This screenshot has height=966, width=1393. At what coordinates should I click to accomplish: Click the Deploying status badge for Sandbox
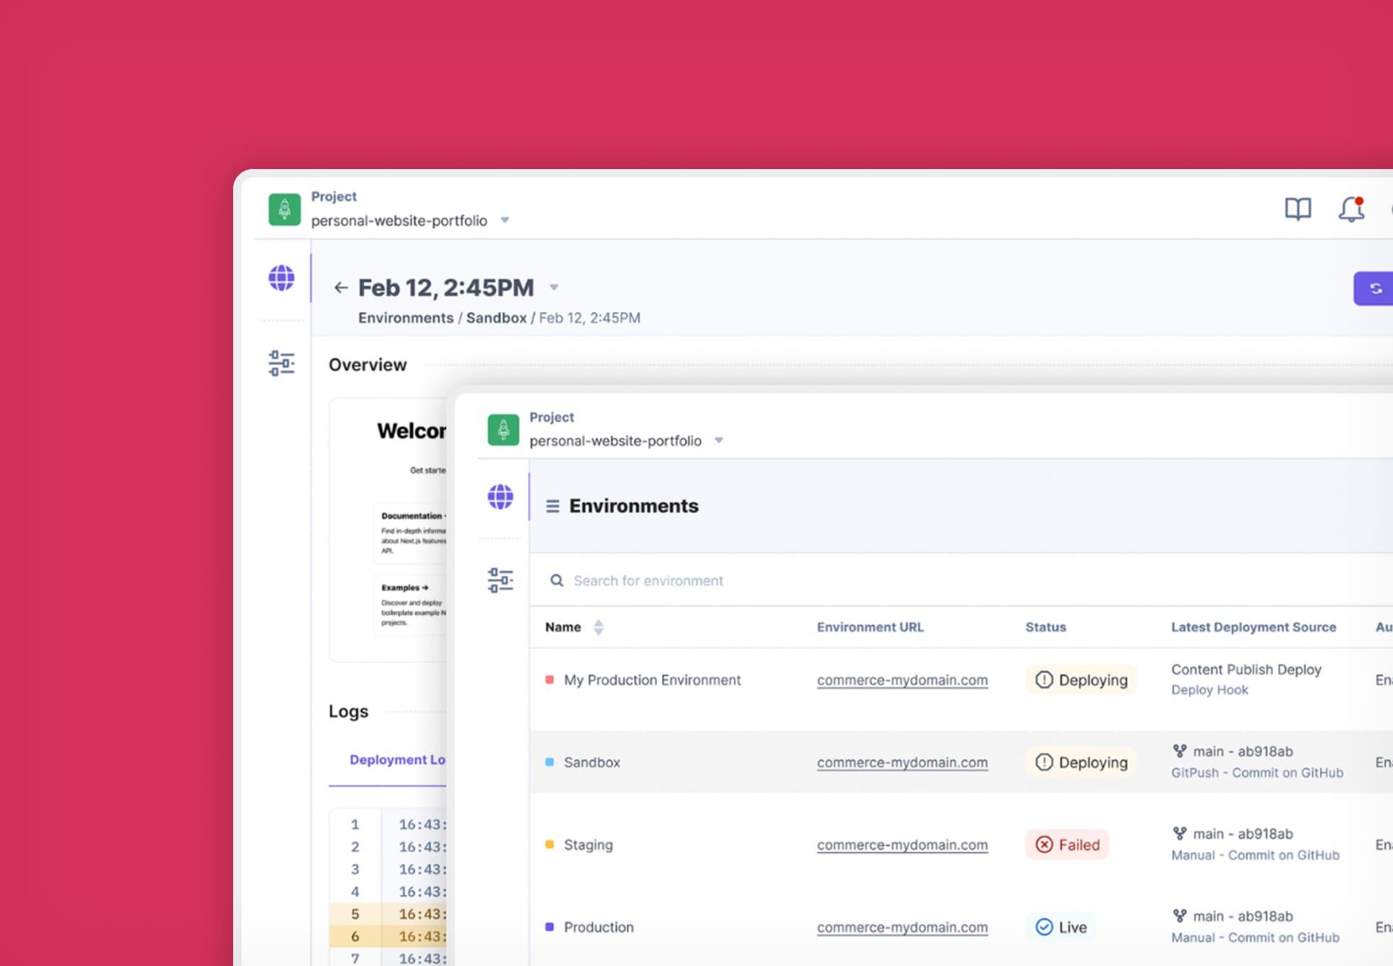tap(1081, 762)
